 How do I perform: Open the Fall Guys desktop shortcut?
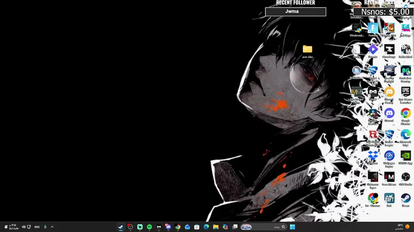click(406, 30)
